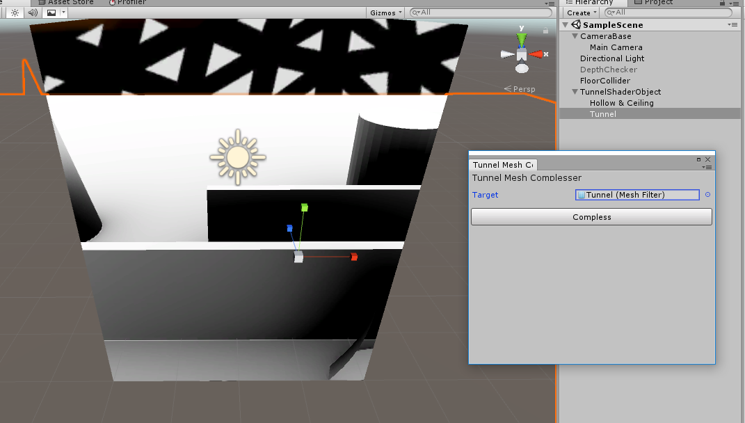Switch to the Asset Store tab
This screenshot has width=745, height=423.
pos(66,2)
